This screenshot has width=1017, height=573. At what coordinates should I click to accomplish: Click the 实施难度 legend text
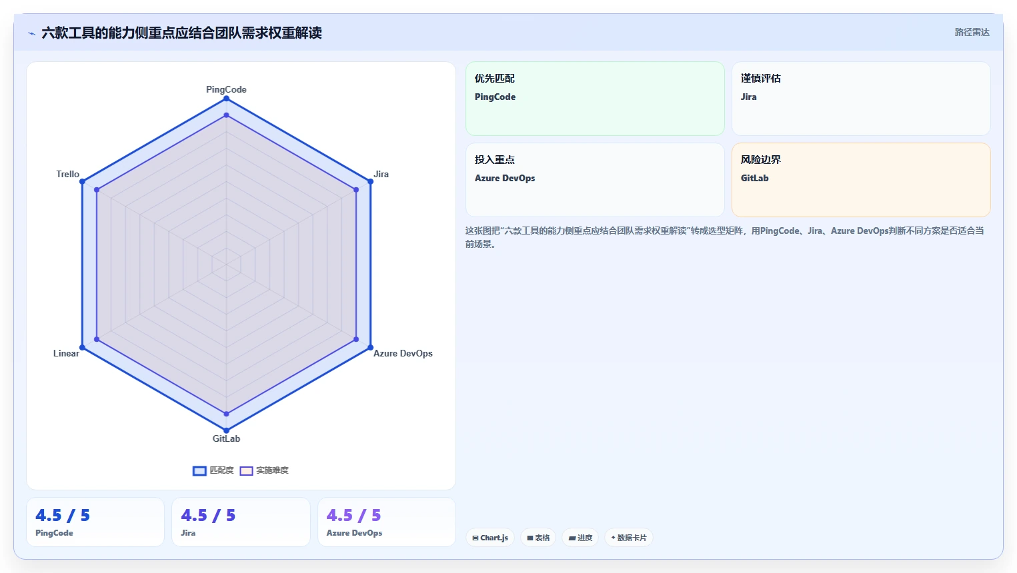272,470
